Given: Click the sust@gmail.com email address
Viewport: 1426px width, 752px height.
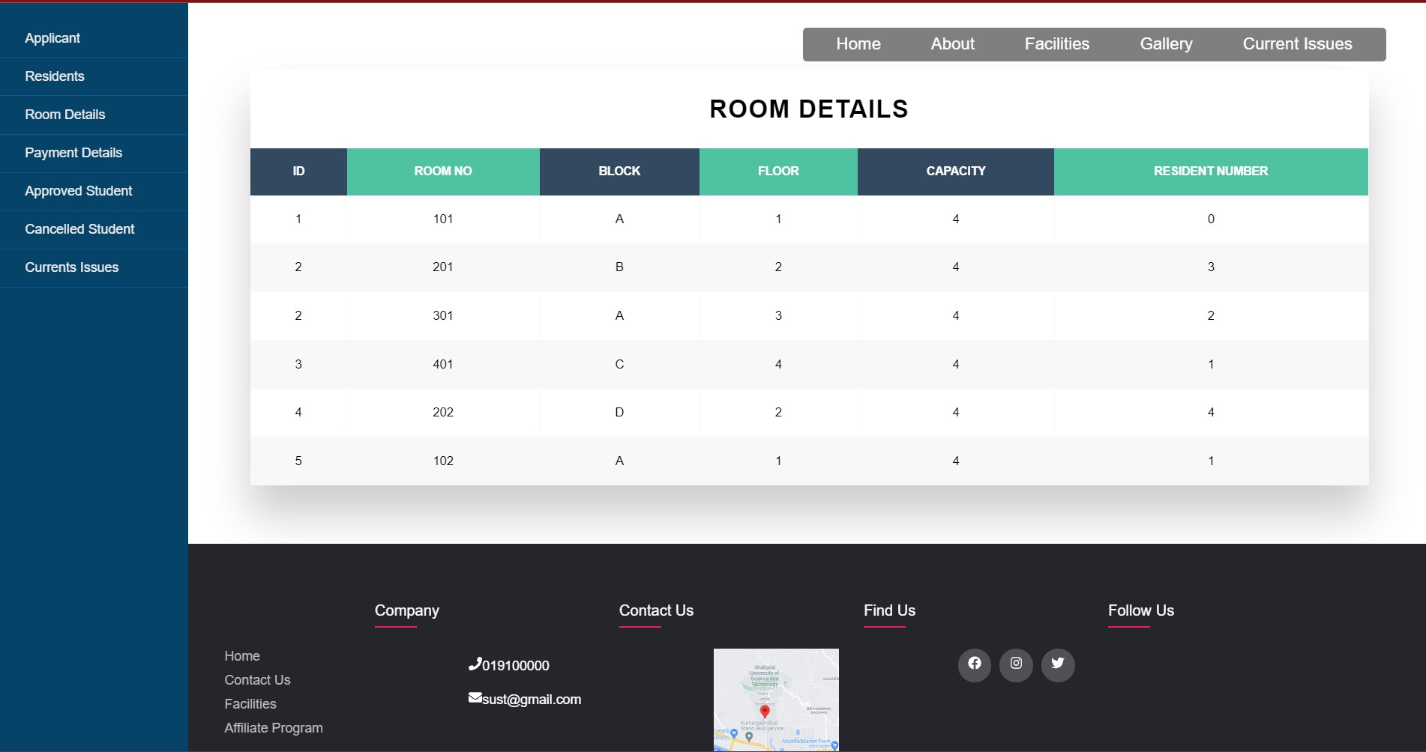Looking at the screenshot, I should 532,700.
